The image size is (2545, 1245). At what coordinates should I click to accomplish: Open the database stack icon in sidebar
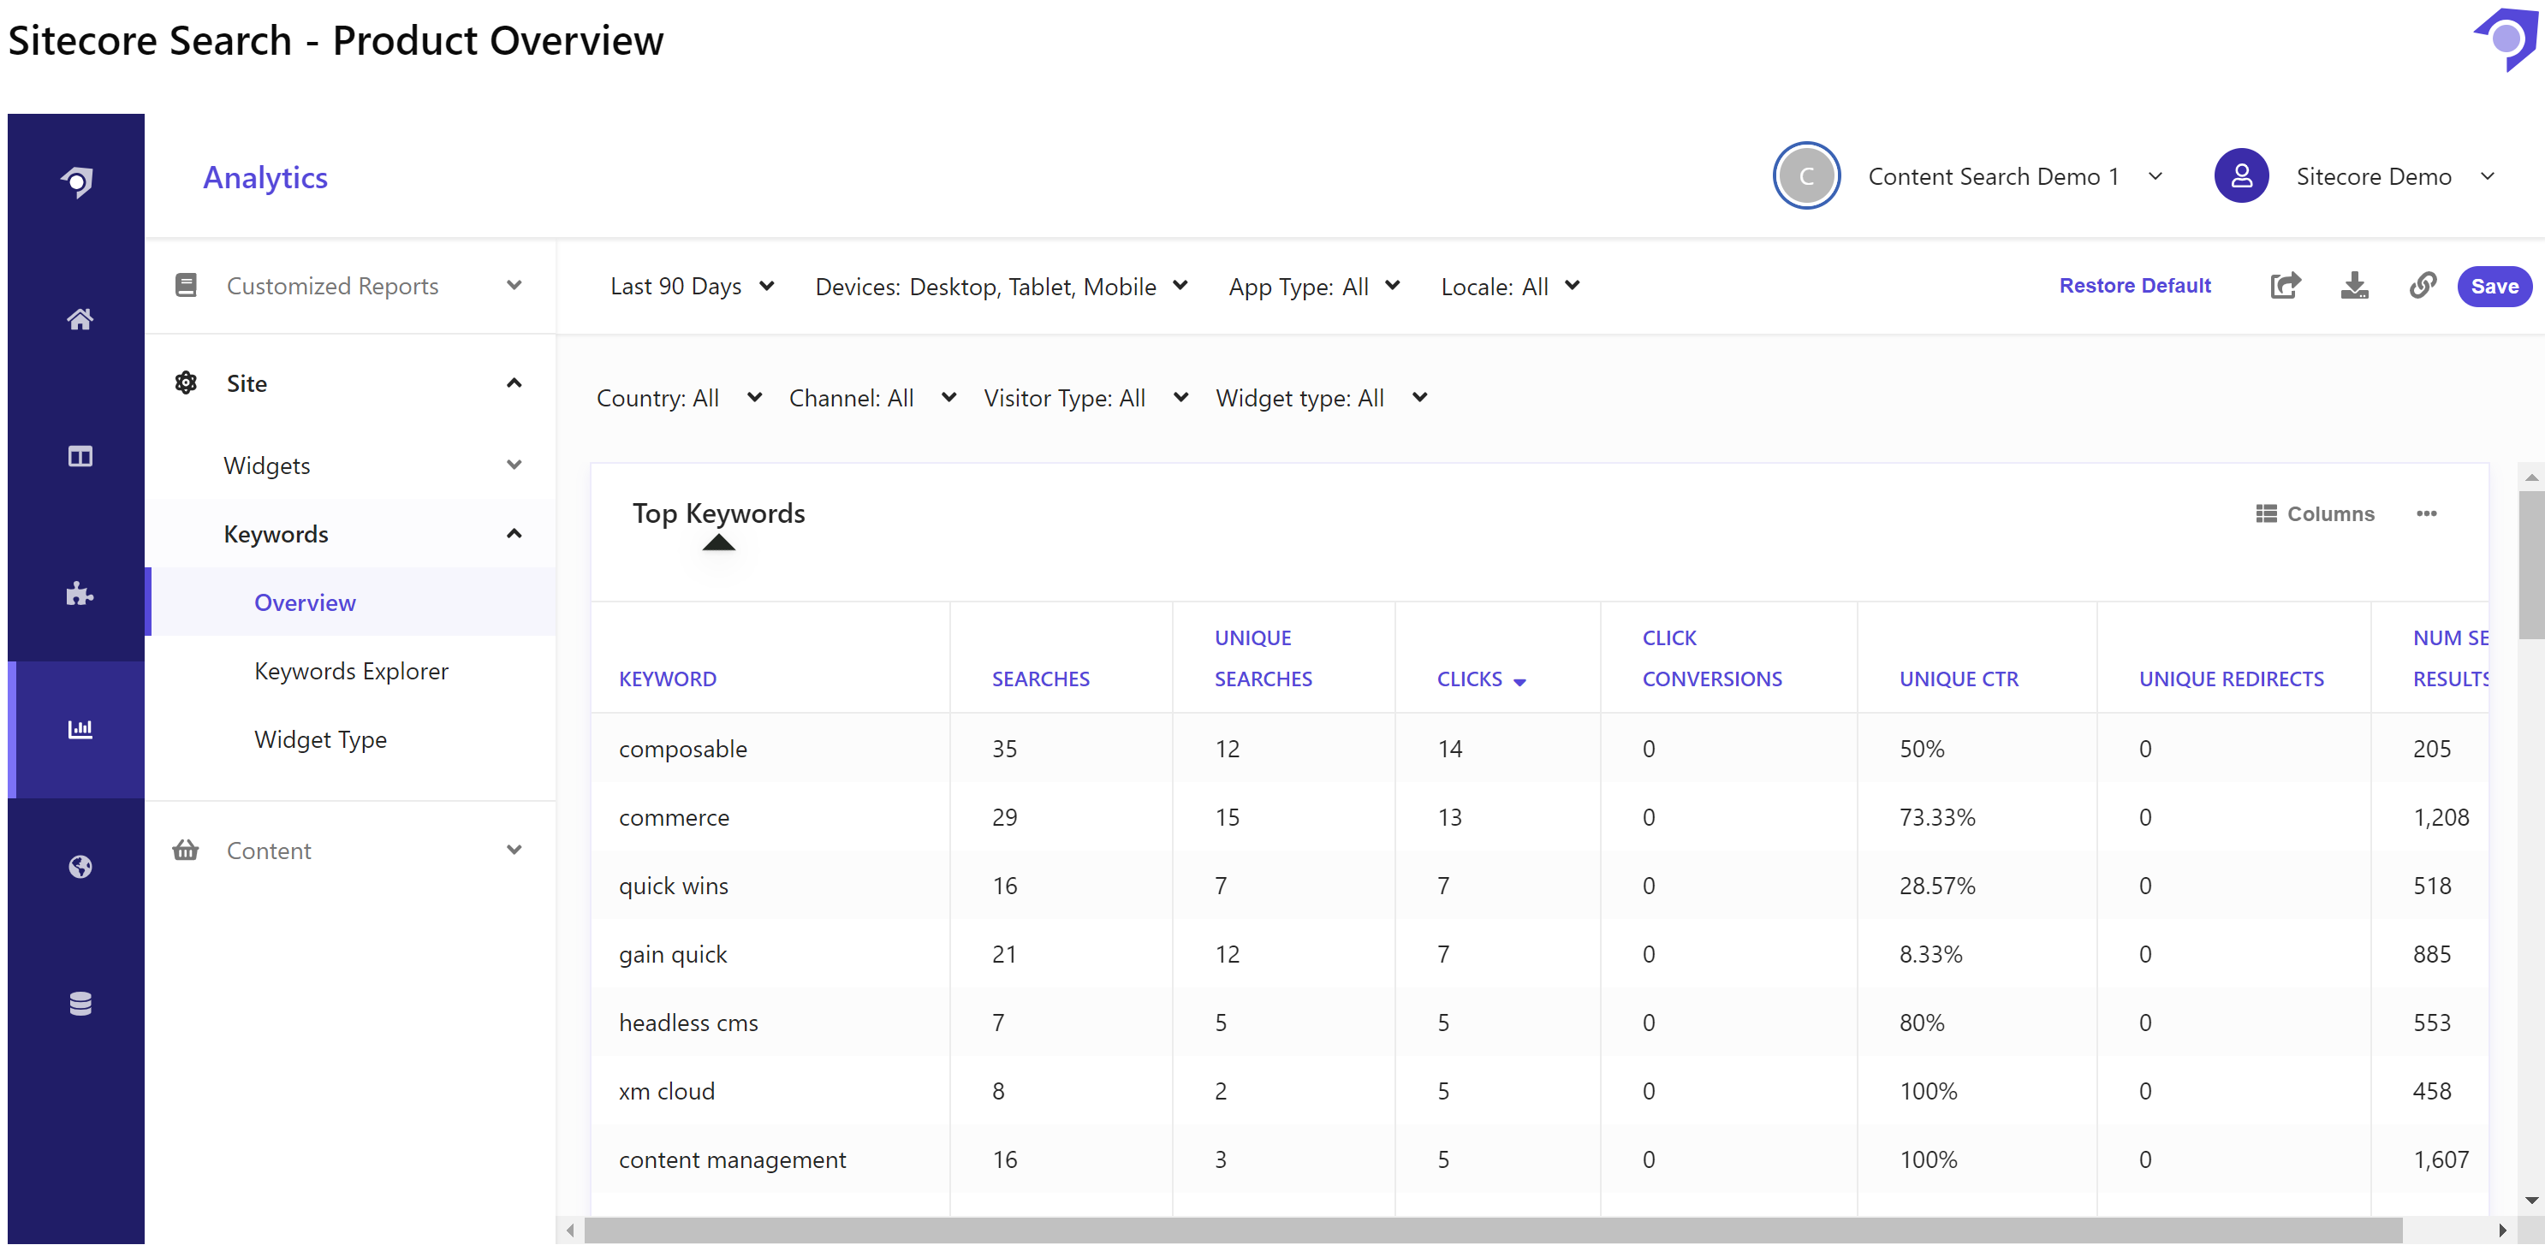click(x=80, y=1003)
